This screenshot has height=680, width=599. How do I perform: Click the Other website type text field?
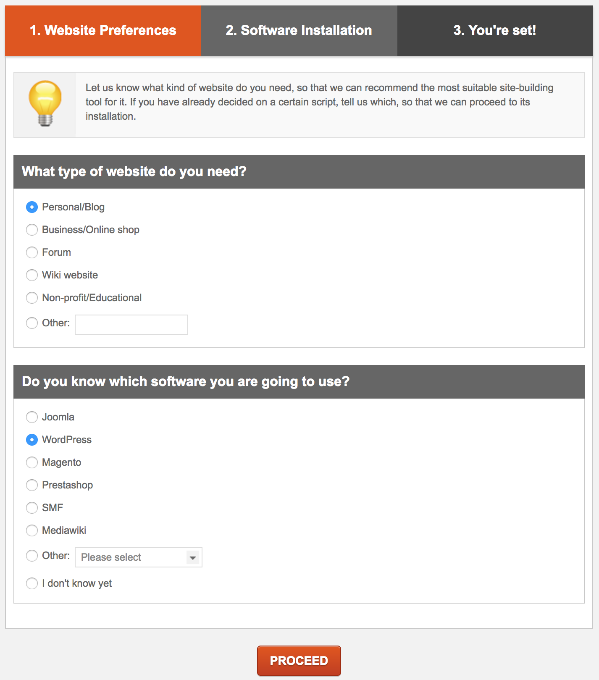(x=131, y=325)
